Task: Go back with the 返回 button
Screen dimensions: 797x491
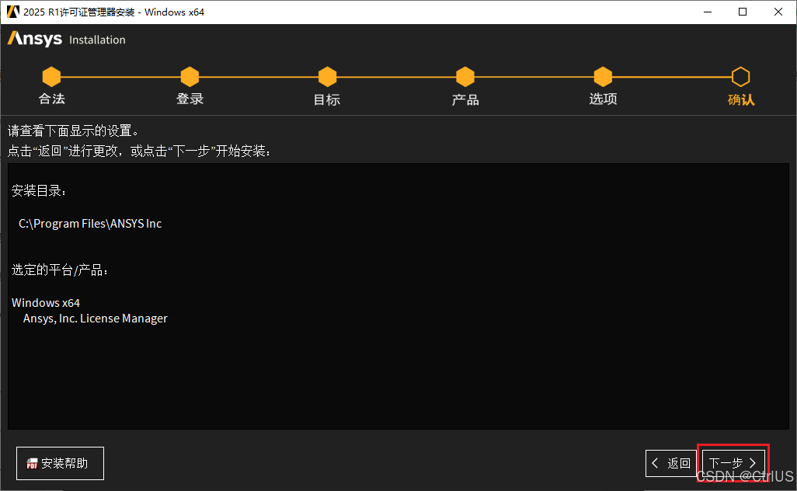Action: point(671,463)
